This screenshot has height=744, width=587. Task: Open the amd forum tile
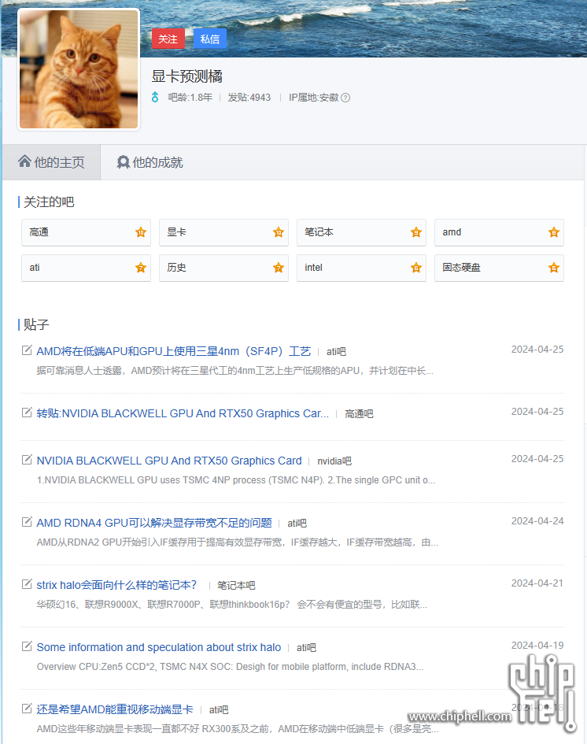(500, 232)
